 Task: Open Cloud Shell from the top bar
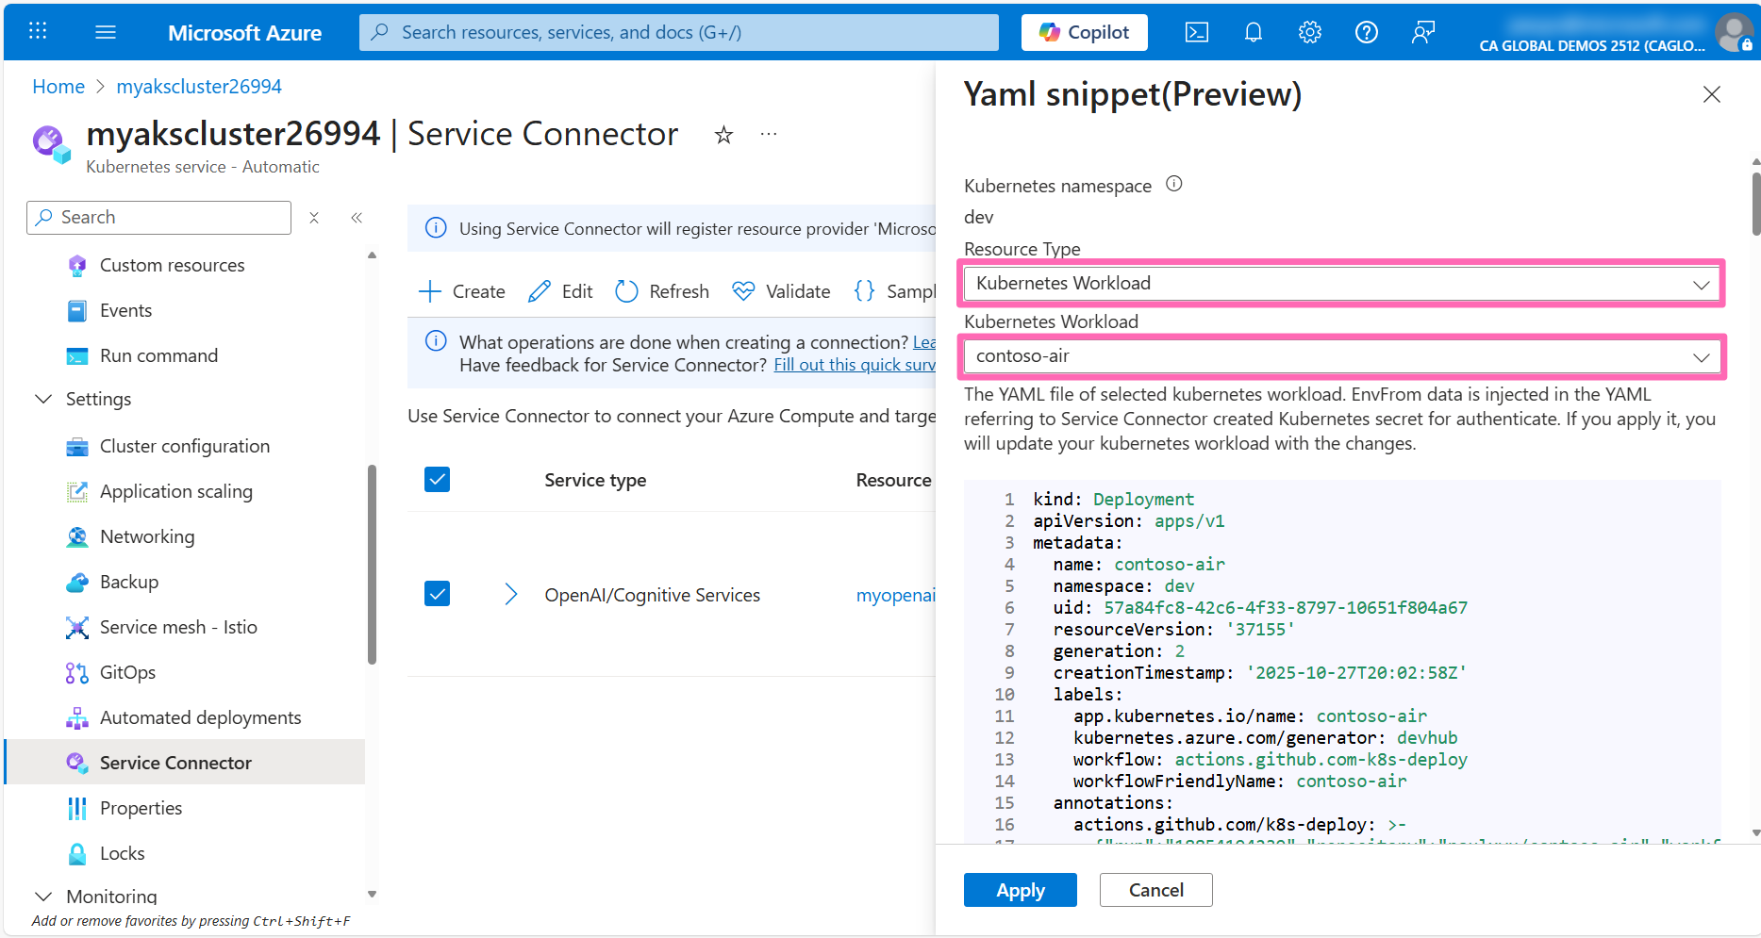(1196, 31)
